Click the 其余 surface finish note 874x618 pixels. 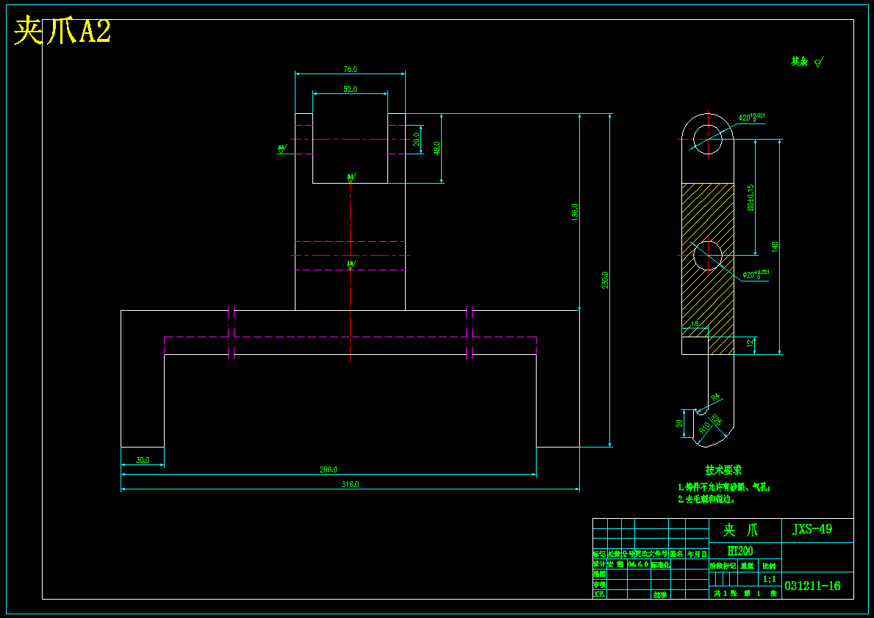point(806,61)
